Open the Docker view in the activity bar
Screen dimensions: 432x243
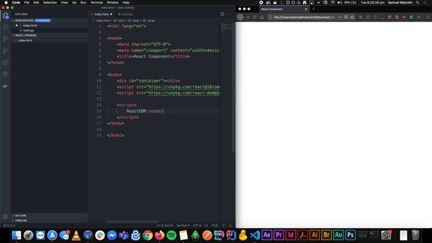pyautogui.click(x=5, y=86)
